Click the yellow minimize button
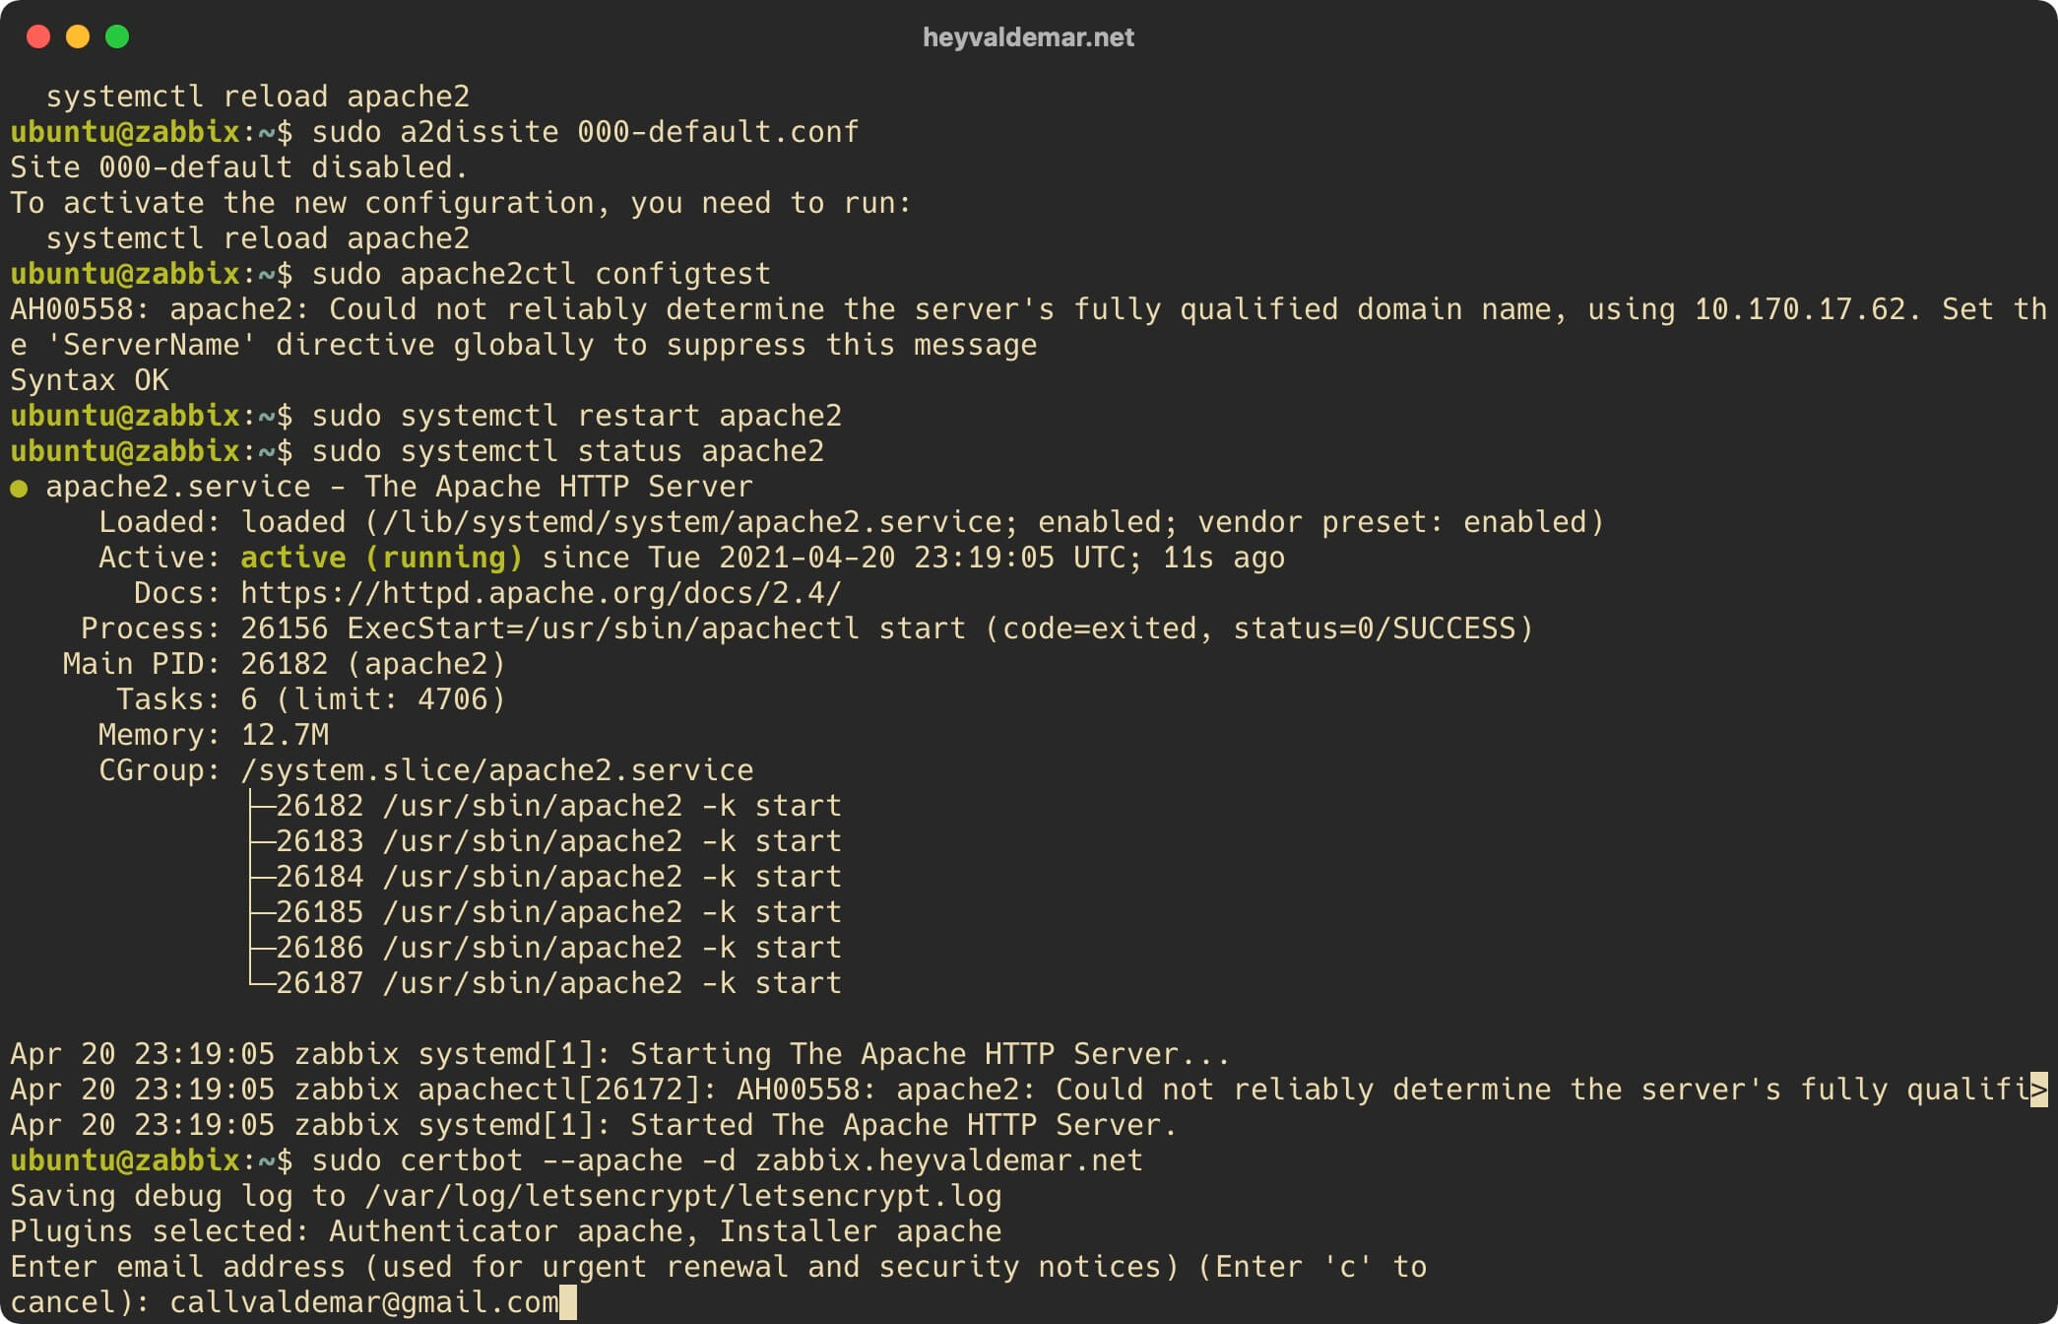Viewport: 2058px width, 1324px height. point(78,37)
